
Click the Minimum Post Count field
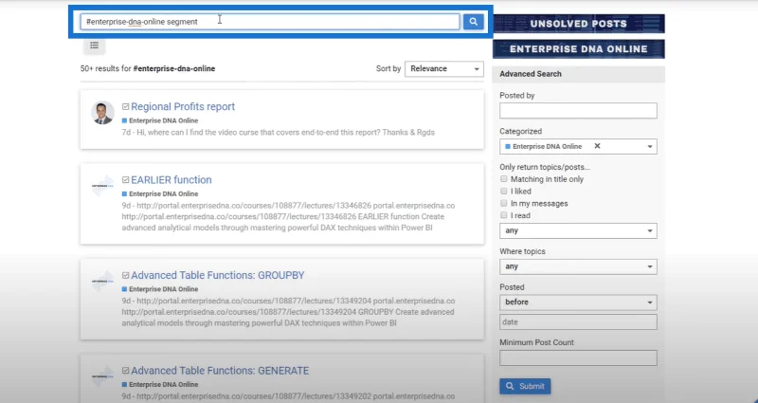[x=578, y=358]
